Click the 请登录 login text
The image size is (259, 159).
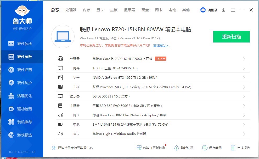point(212,10)
